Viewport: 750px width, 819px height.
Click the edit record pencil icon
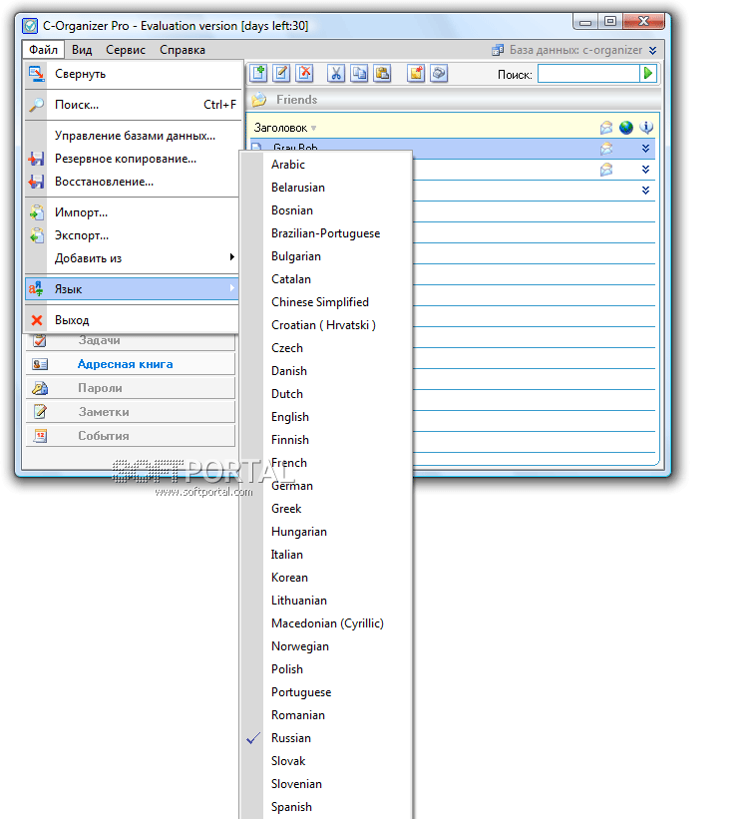pyautogui.click(x=281, y=74)
